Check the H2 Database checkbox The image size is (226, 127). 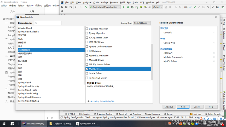pos(87,51)
